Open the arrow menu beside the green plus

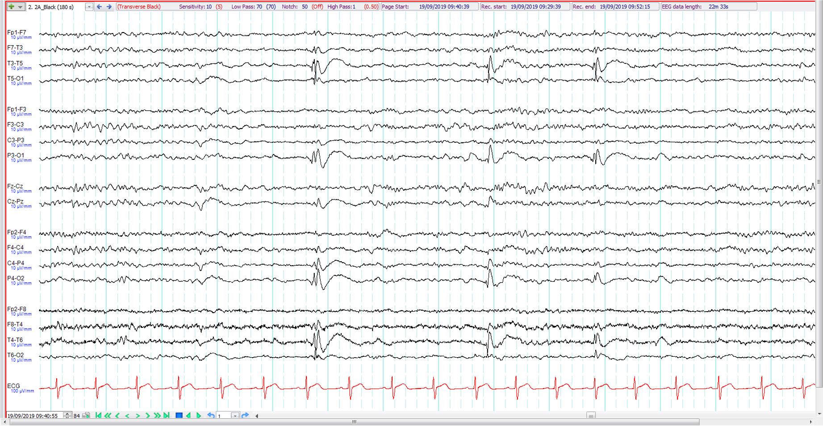[x=20, y=7]
